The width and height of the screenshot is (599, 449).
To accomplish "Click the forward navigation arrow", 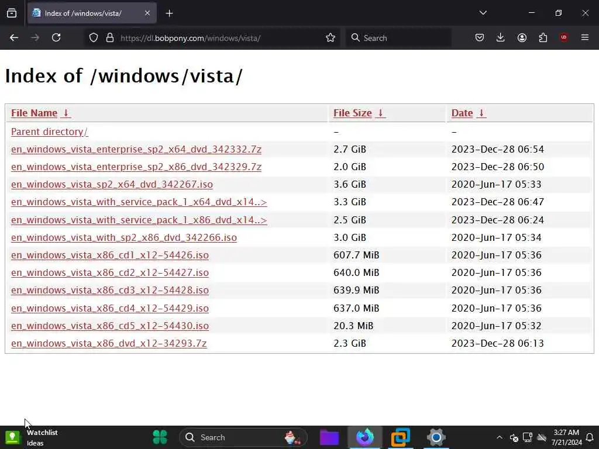I will pos(35,38).
